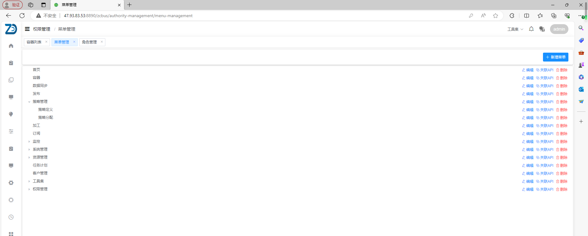
Task: Click 删除 for the 权限管理 row
Action: tap(562, 189)
